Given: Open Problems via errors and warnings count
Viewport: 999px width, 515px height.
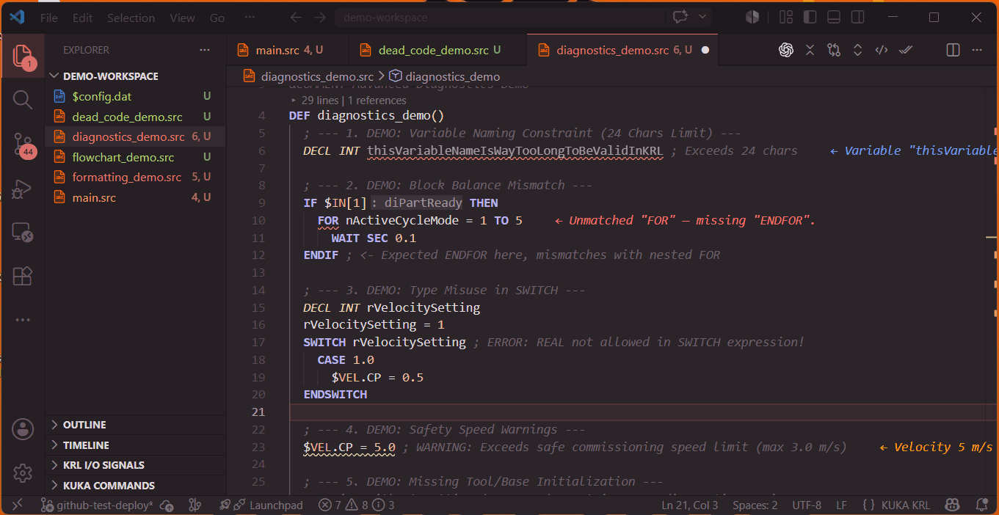Looking at the screenshot, I should coord(356,505).
